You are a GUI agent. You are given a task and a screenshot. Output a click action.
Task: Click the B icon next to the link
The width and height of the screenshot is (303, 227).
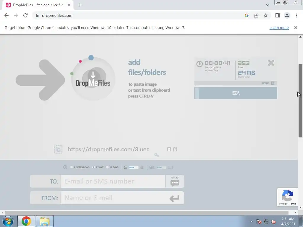coord(169,149)
